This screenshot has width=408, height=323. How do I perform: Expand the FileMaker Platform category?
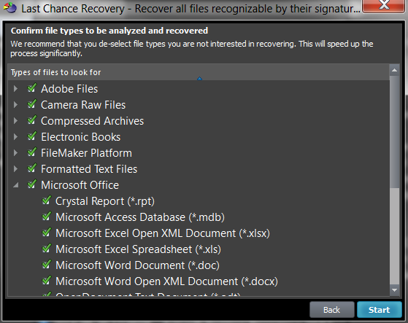[15, 153]
